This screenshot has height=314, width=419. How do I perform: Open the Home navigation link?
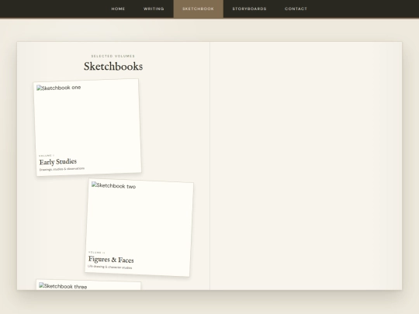pos(118,9)
